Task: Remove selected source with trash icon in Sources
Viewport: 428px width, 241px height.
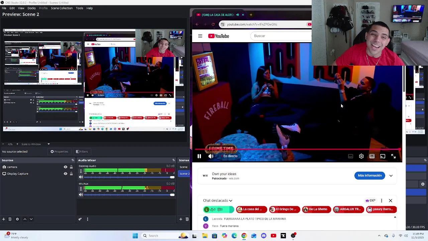Action: (10, 219)
